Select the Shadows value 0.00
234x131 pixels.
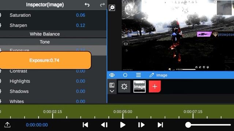click(80, 91)
